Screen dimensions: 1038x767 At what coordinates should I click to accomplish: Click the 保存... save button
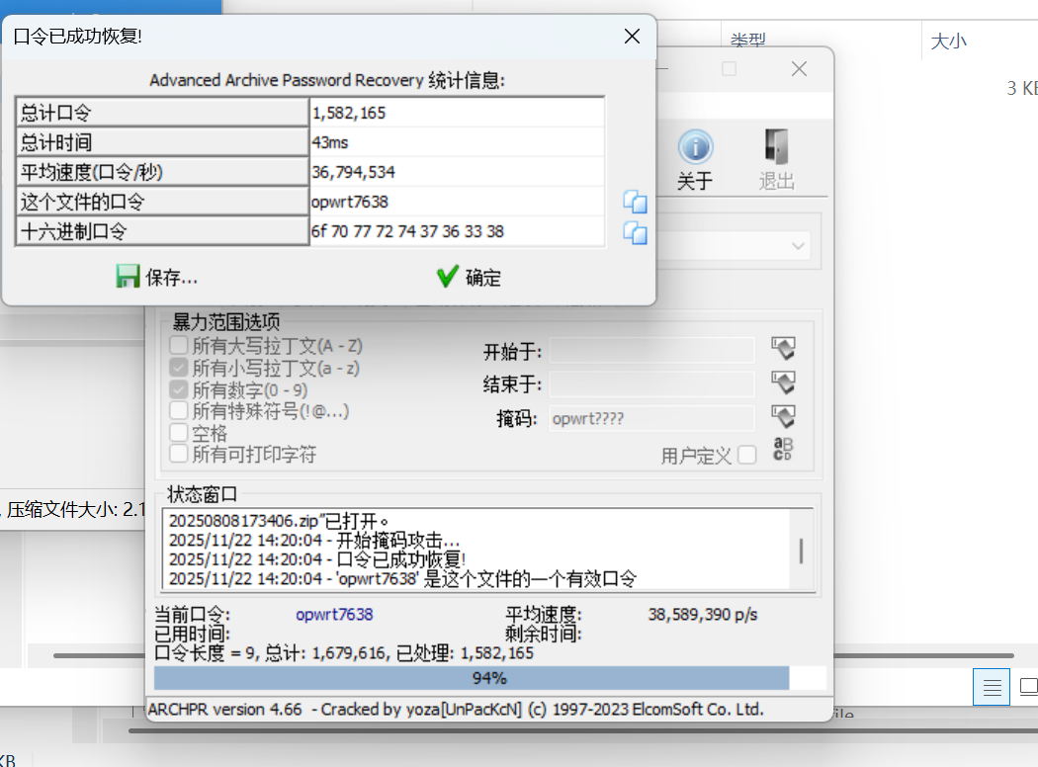158,277
